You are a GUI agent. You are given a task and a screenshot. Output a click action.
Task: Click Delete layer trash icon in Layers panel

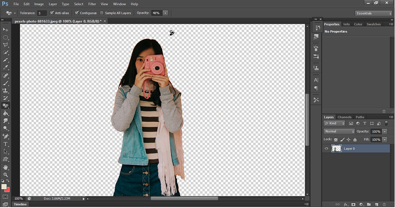click(384, 205)
